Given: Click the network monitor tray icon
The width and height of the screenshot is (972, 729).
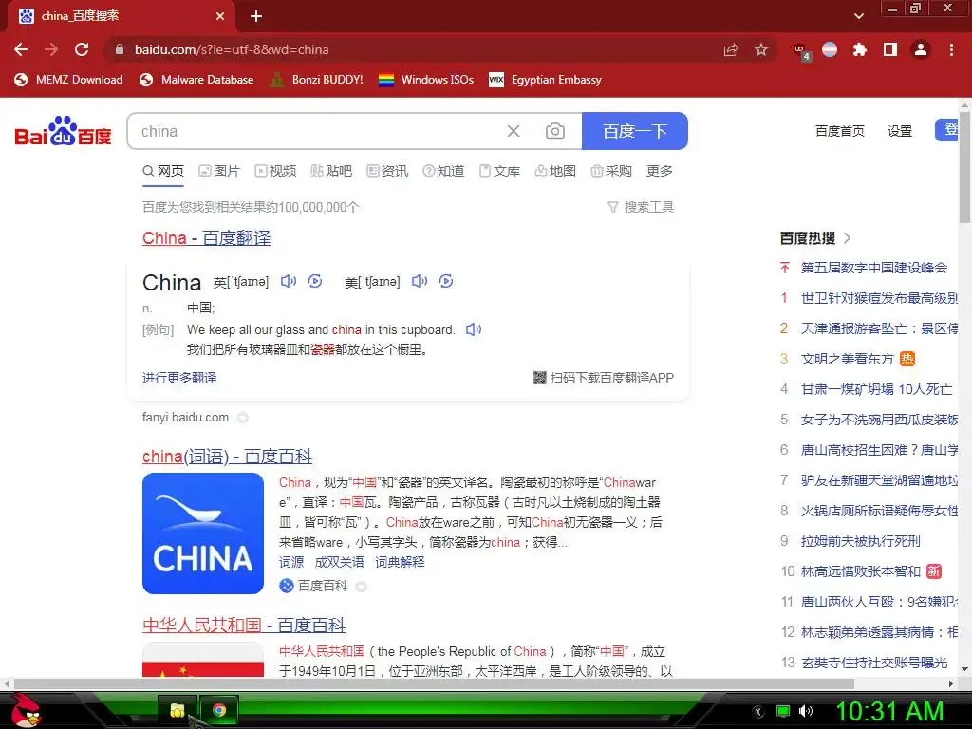Looking at the screenshot, I should (783, 711).
